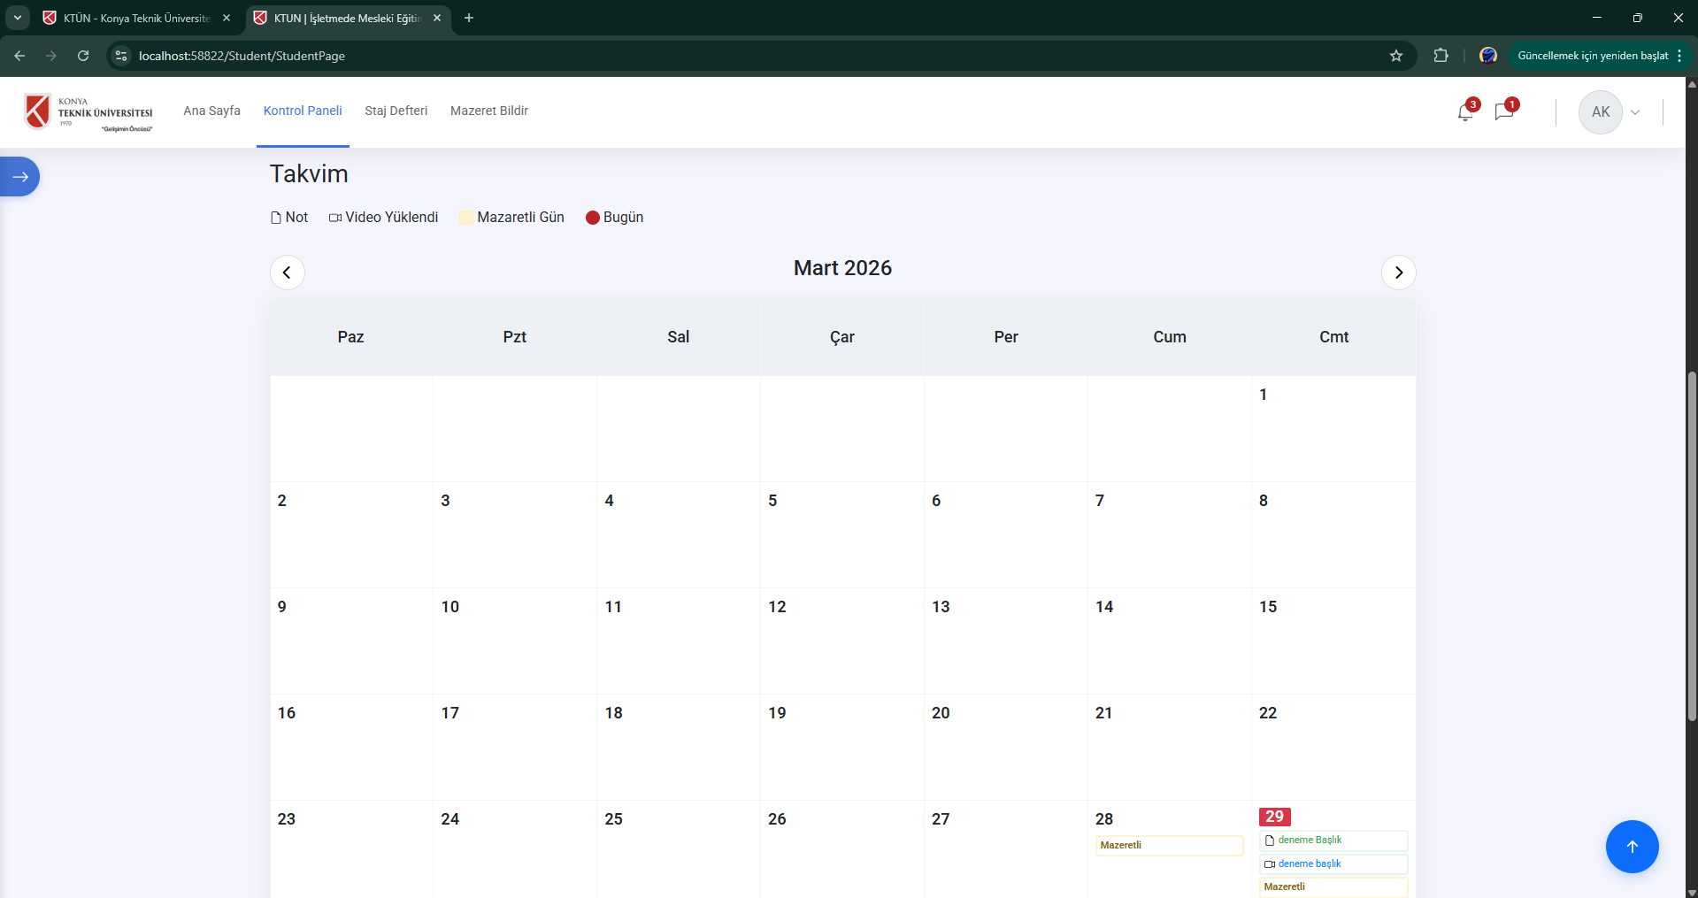Open the Mazeretli event on March 28
Screen dimensions: 1698x898
tap(1168, 846)
